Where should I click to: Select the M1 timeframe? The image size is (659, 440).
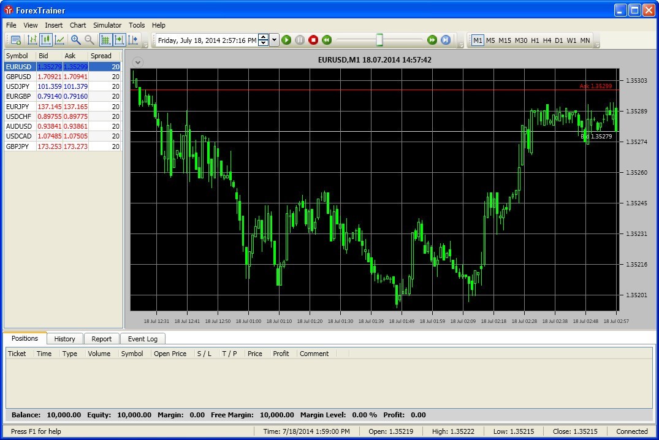click(x=478, y=40)
